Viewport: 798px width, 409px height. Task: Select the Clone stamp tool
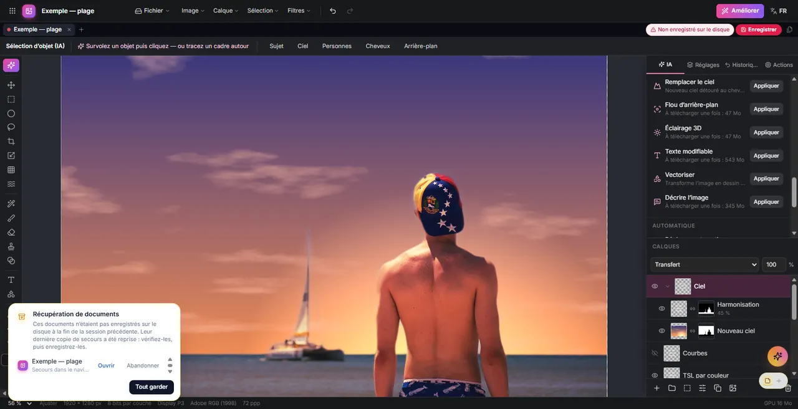pyautogui.click(x=11, y=246)
